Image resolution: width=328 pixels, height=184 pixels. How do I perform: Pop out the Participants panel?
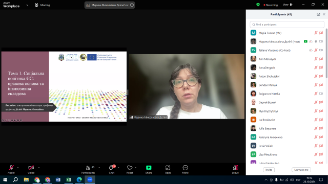click(318, 14)
